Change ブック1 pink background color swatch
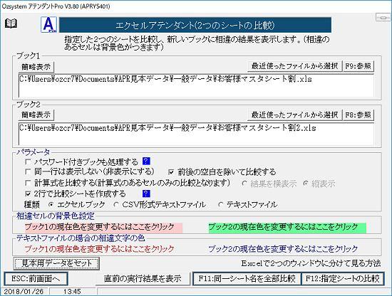392x296 pixels. 103,228
